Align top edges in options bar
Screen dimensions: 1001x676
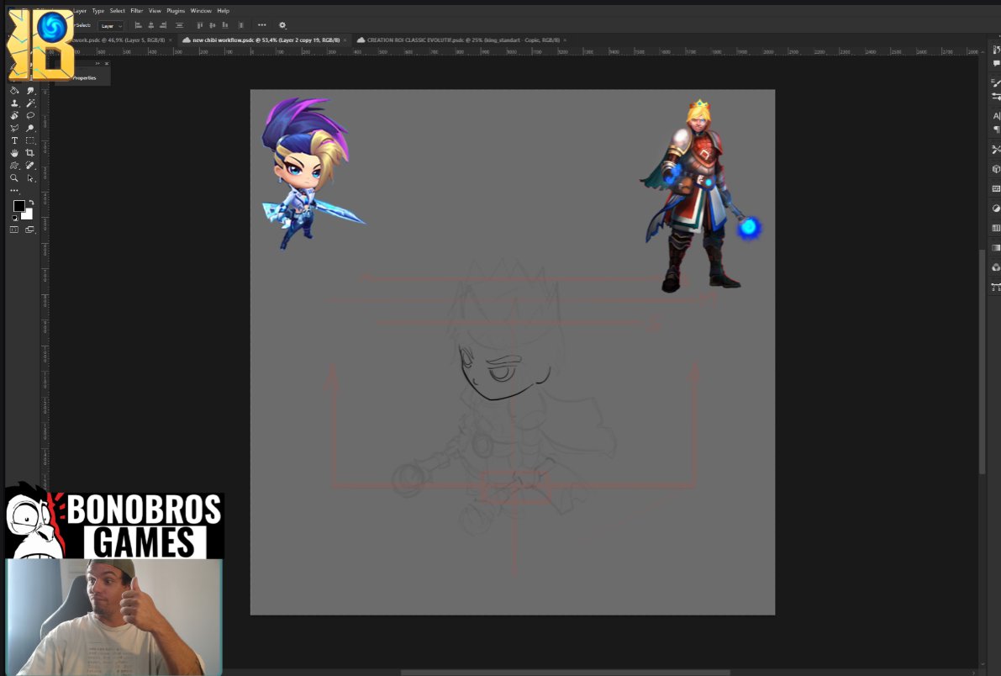click(200, 25)
